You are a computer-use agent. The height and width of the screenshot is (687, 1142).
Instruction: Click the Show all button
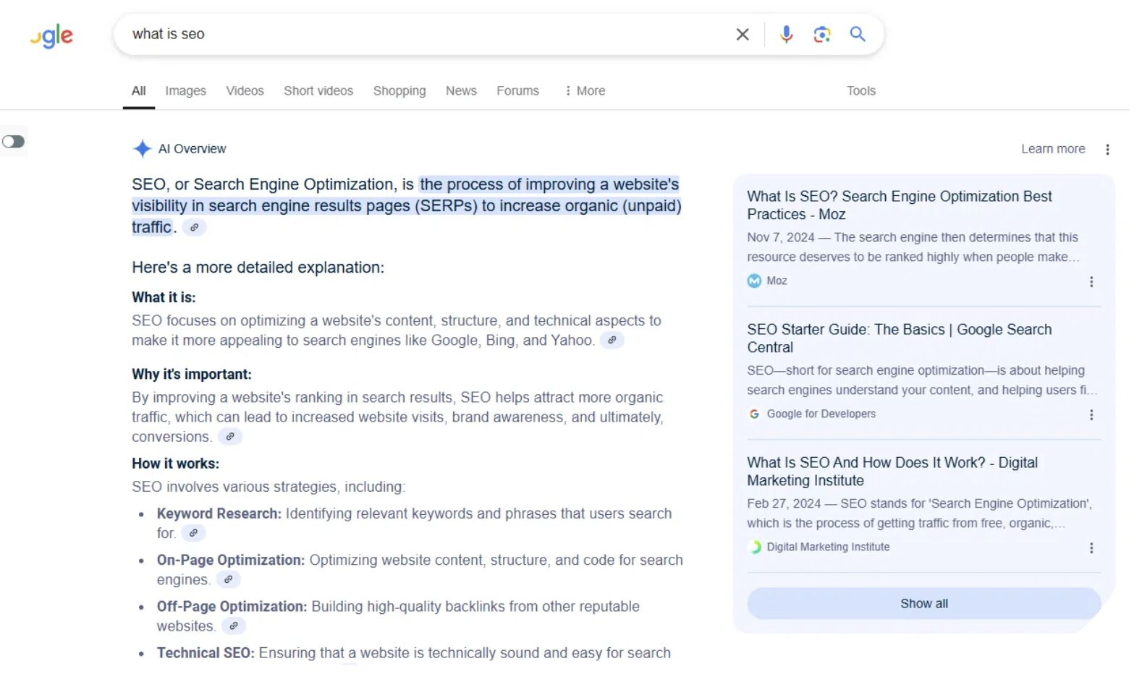924,603
